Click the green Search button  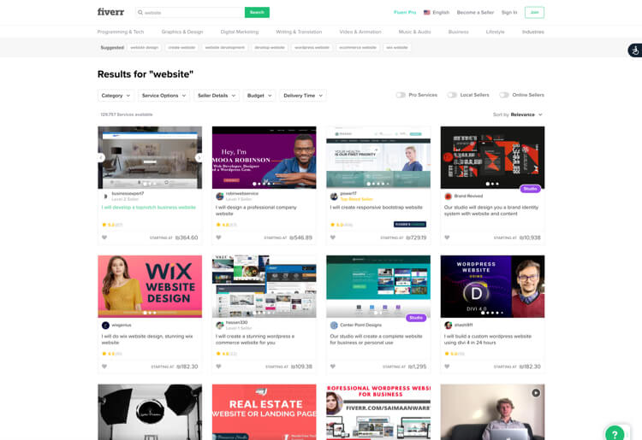pyautogui.click(x=257, y=12)
